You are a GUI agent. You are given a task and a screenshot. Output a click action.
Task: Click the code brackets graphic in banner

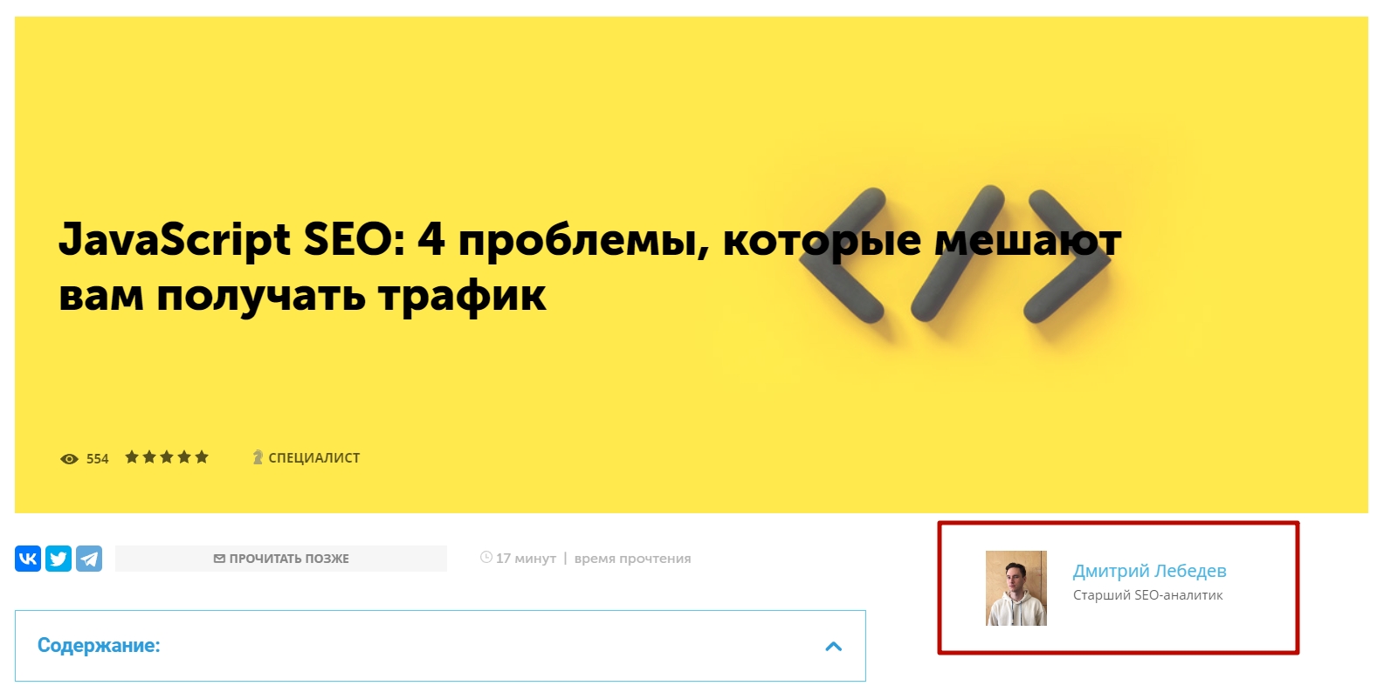(955, 254)
